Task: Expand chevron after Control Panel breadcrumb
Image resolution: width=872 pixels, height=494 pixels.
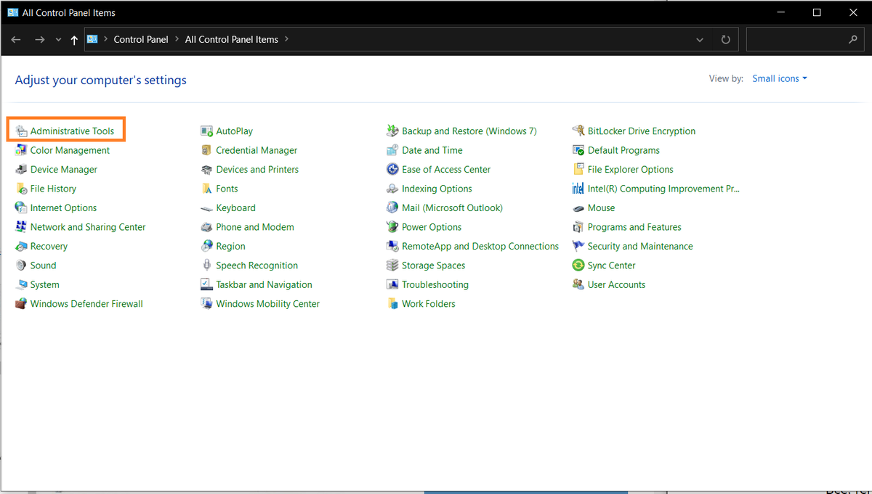Action: (177, 39)
